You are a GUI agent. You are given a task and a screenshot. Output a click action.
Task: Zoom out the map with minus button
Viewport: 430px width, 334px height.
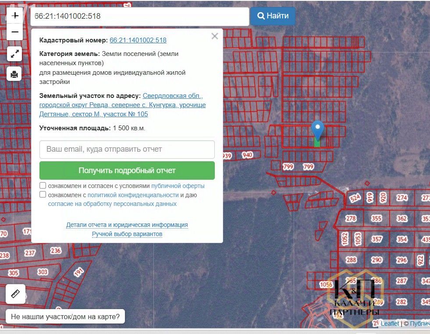coord(15,32)
